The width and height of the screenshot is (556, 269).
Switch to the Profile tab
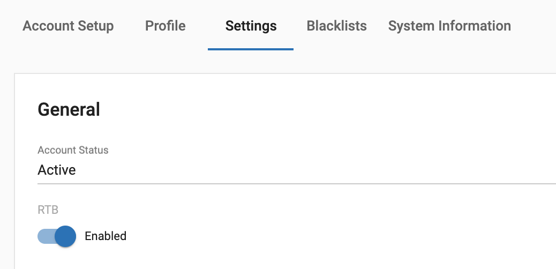click(165, 26)
